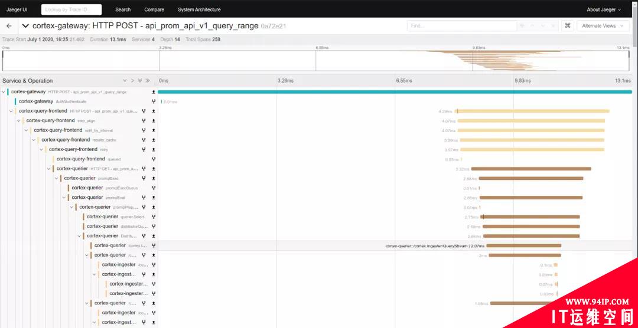Click up-arrow icon on results_cache row
The width and height of the screenshot is (638, 328).
tap(154, 140)
